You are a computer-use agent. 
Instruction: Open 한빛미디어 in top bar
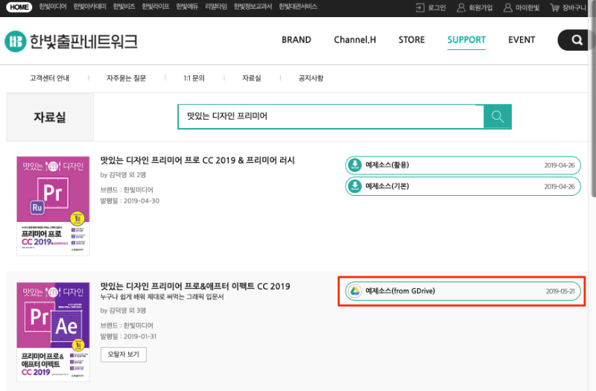53,7
